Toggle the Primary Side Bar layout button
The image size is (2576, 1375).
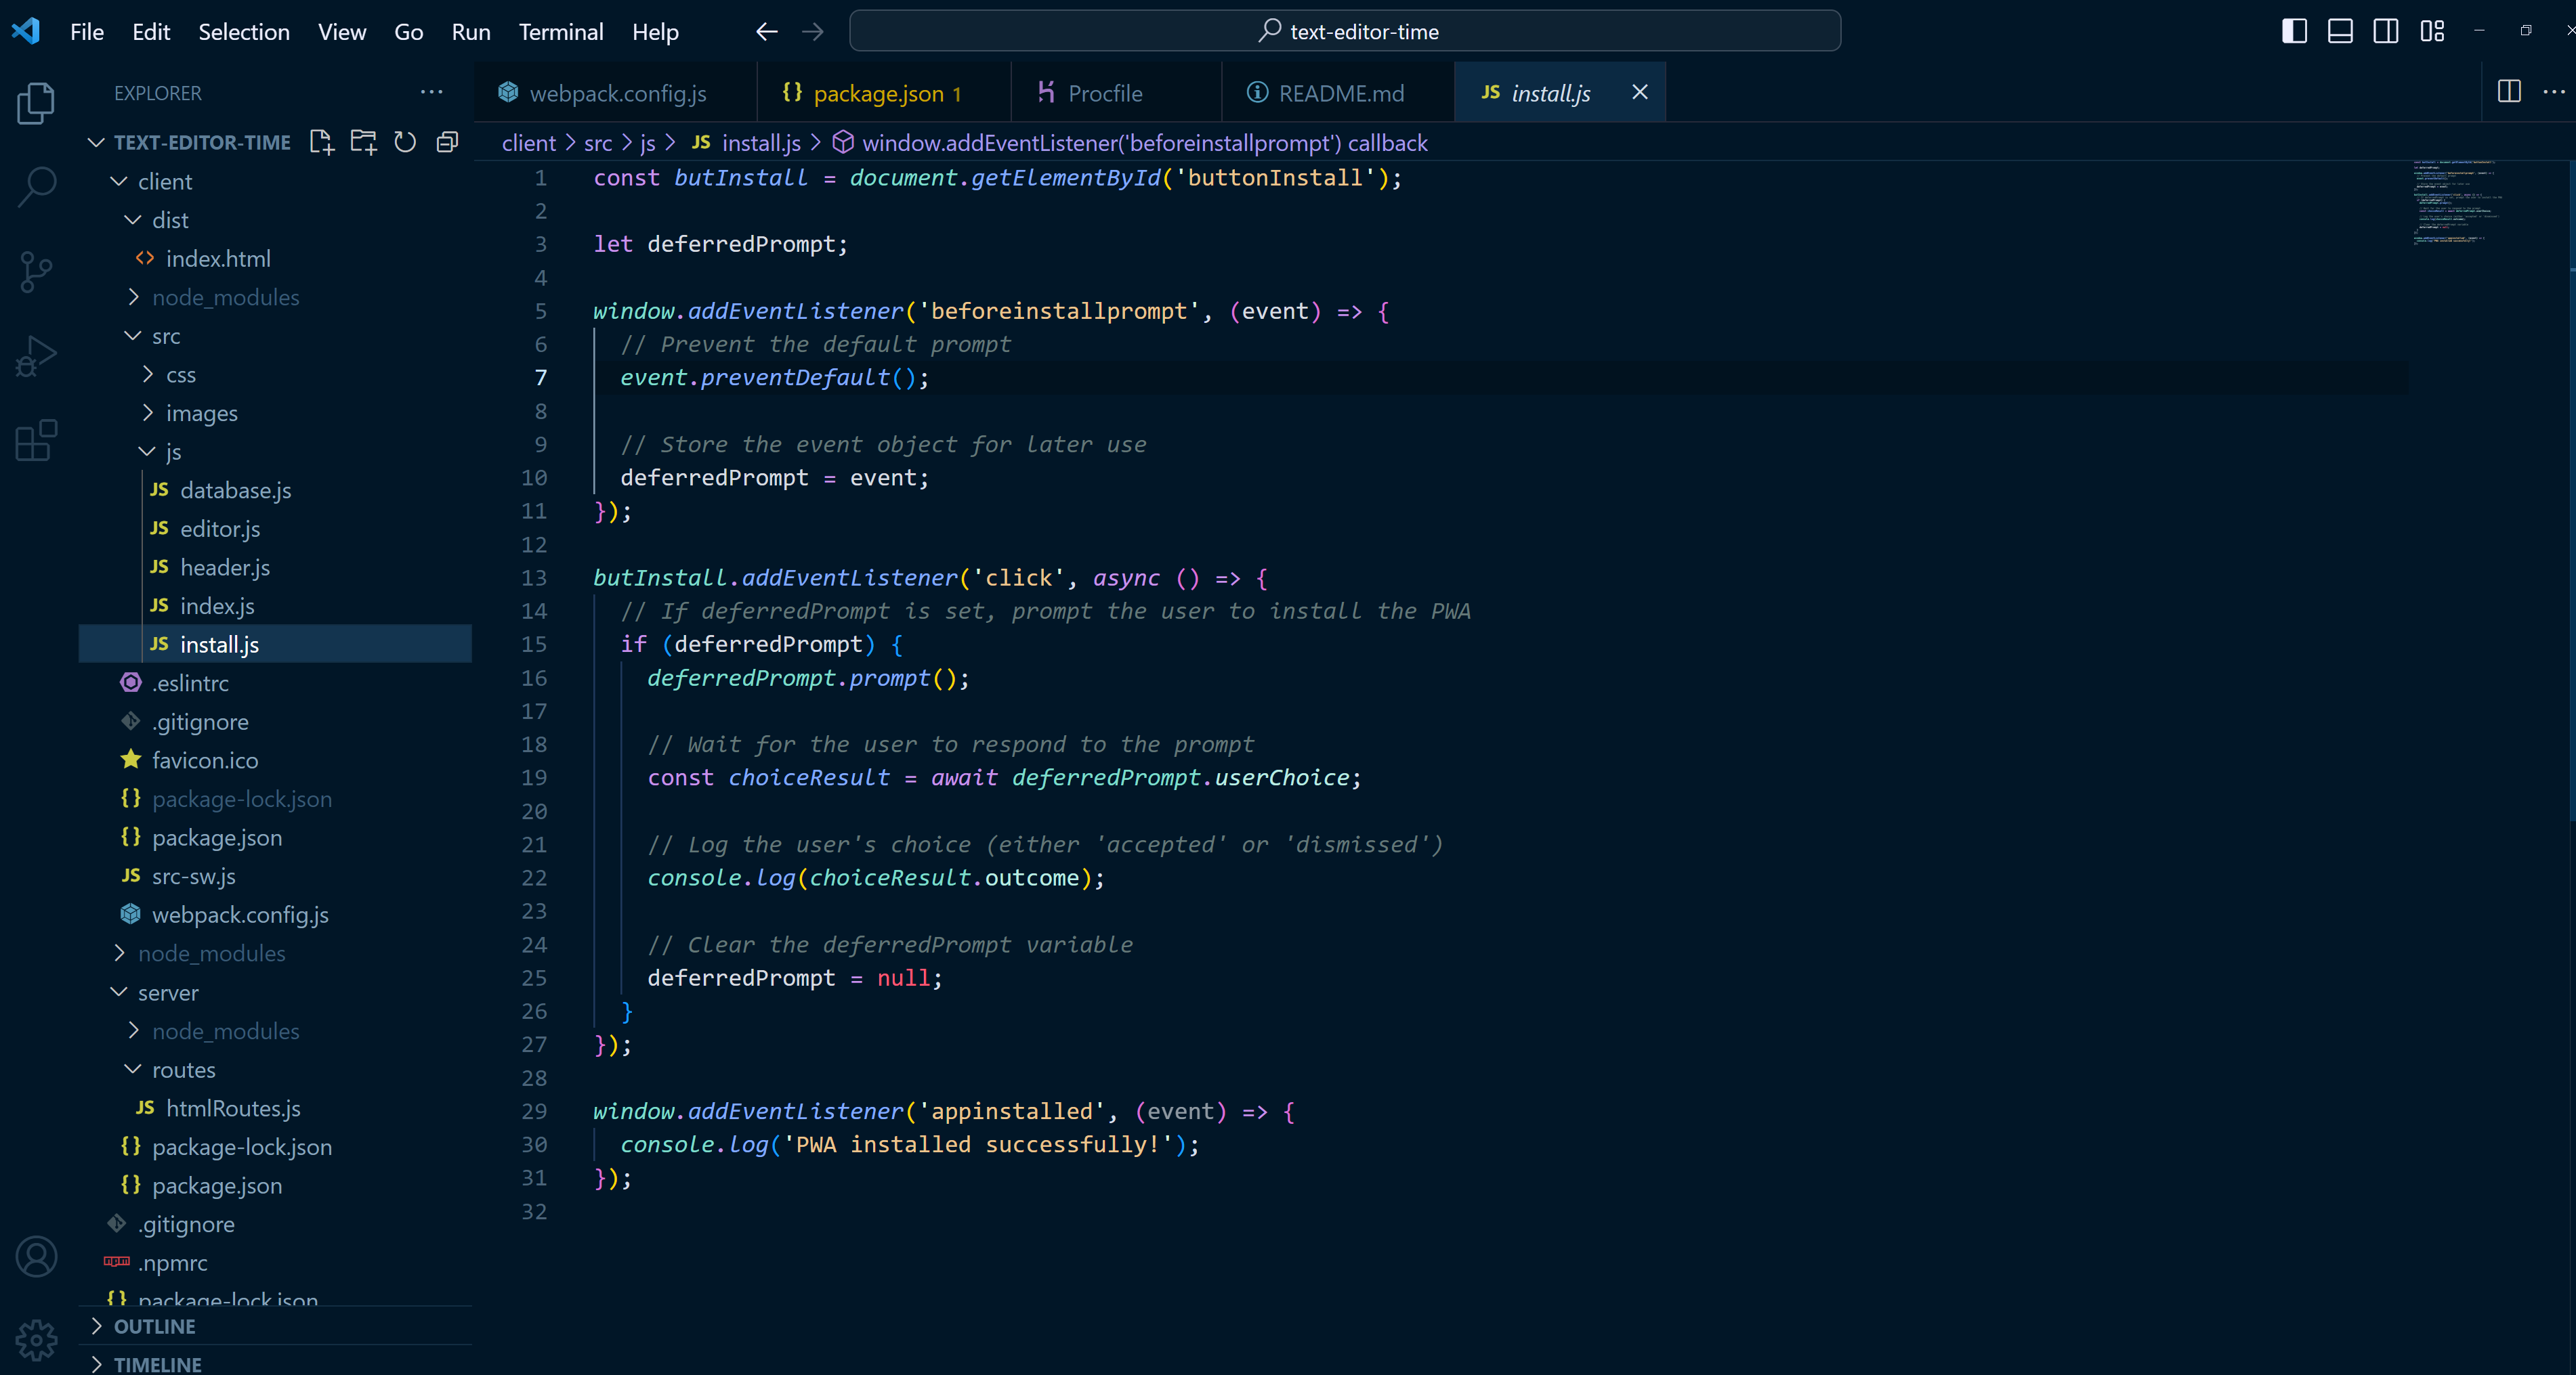2294,31
